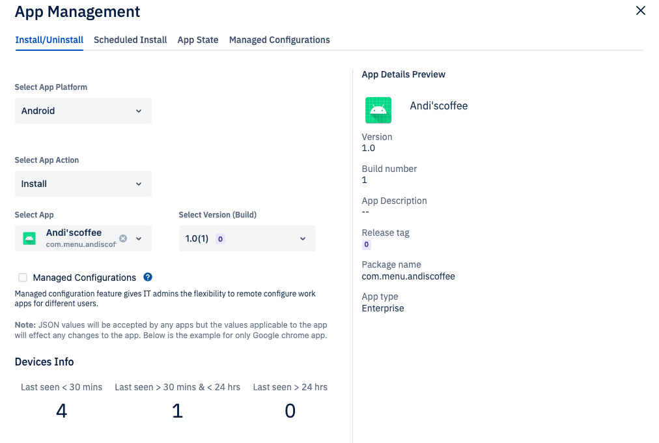659x443 pixels.
Task: Click the package name com.menu.andiscoffee
Action: [408, 276]
